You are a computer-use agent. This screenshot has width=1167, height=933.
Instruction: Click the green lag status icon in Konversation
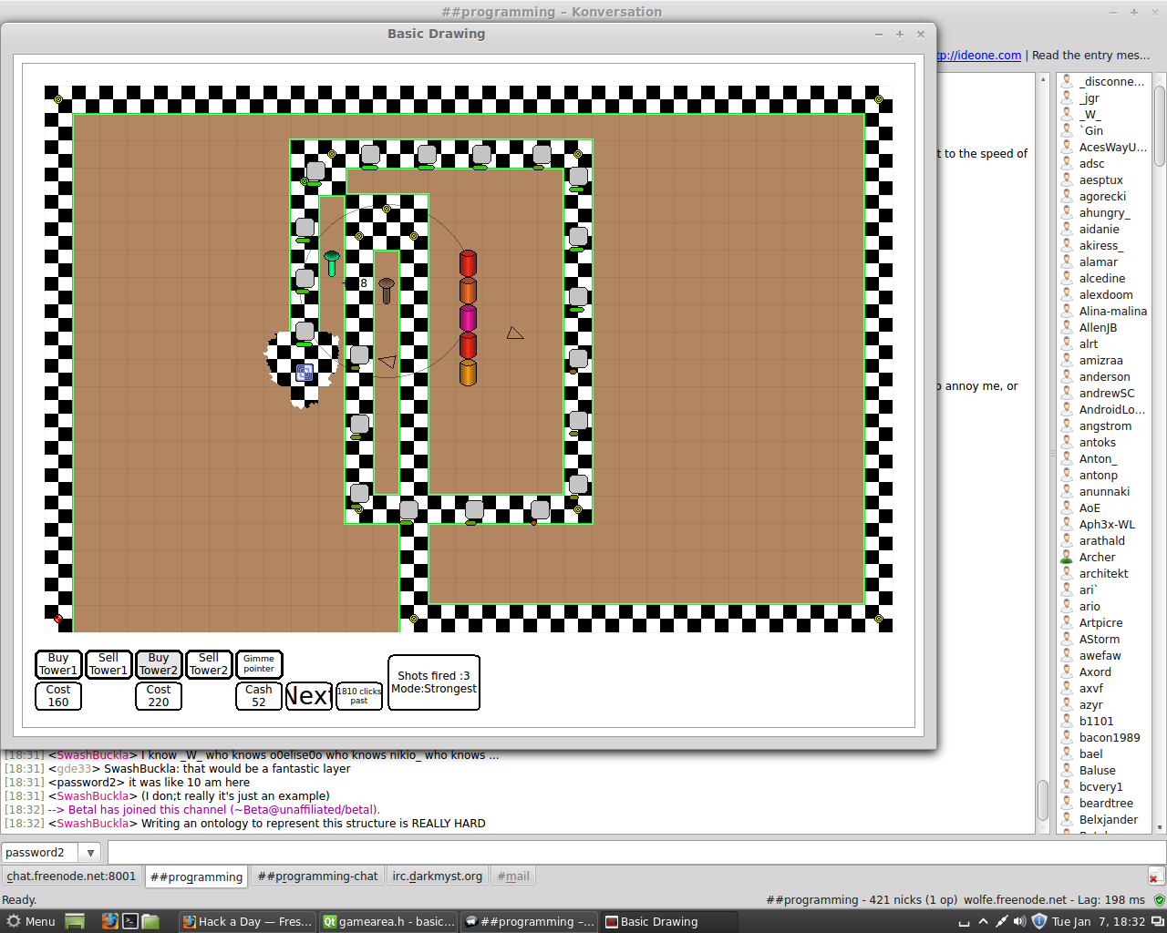[1159, 900]
